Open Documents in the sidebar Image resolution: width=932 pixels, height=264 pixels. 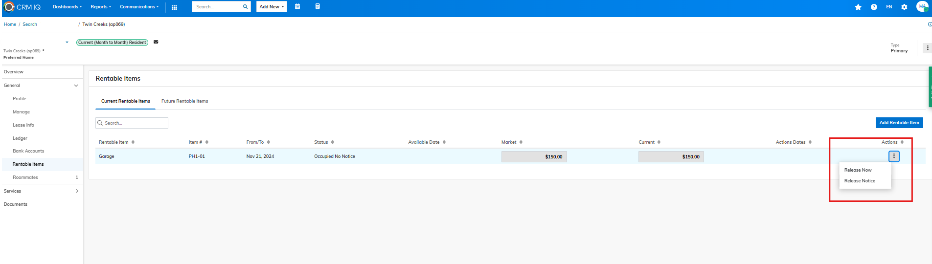pos(16,204)
